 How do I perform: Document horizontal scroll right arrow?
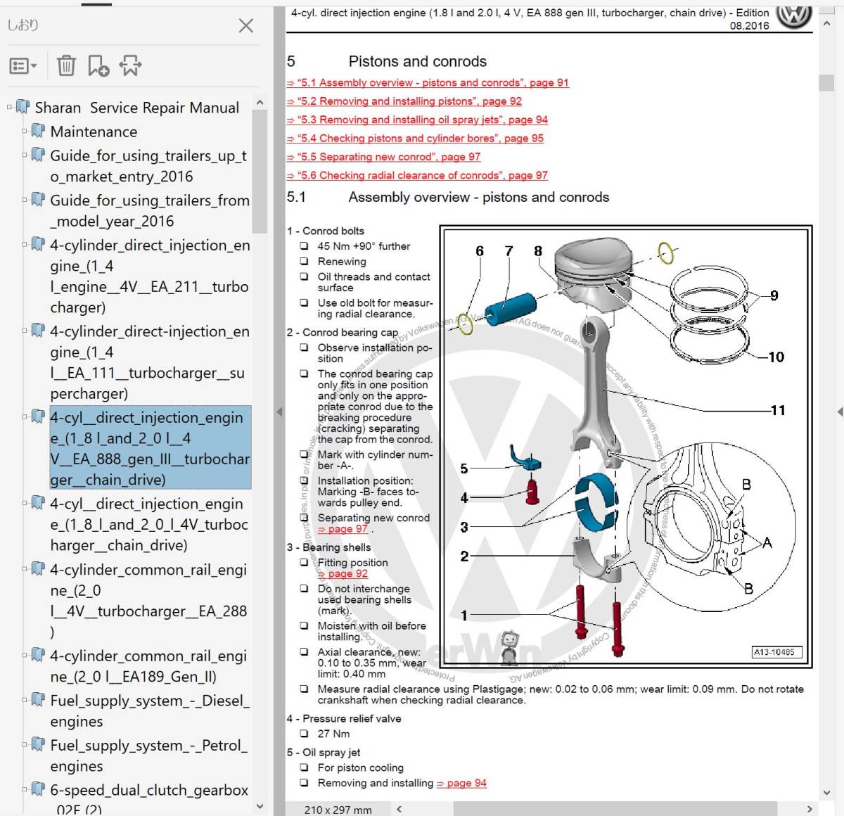click(810, 809)
